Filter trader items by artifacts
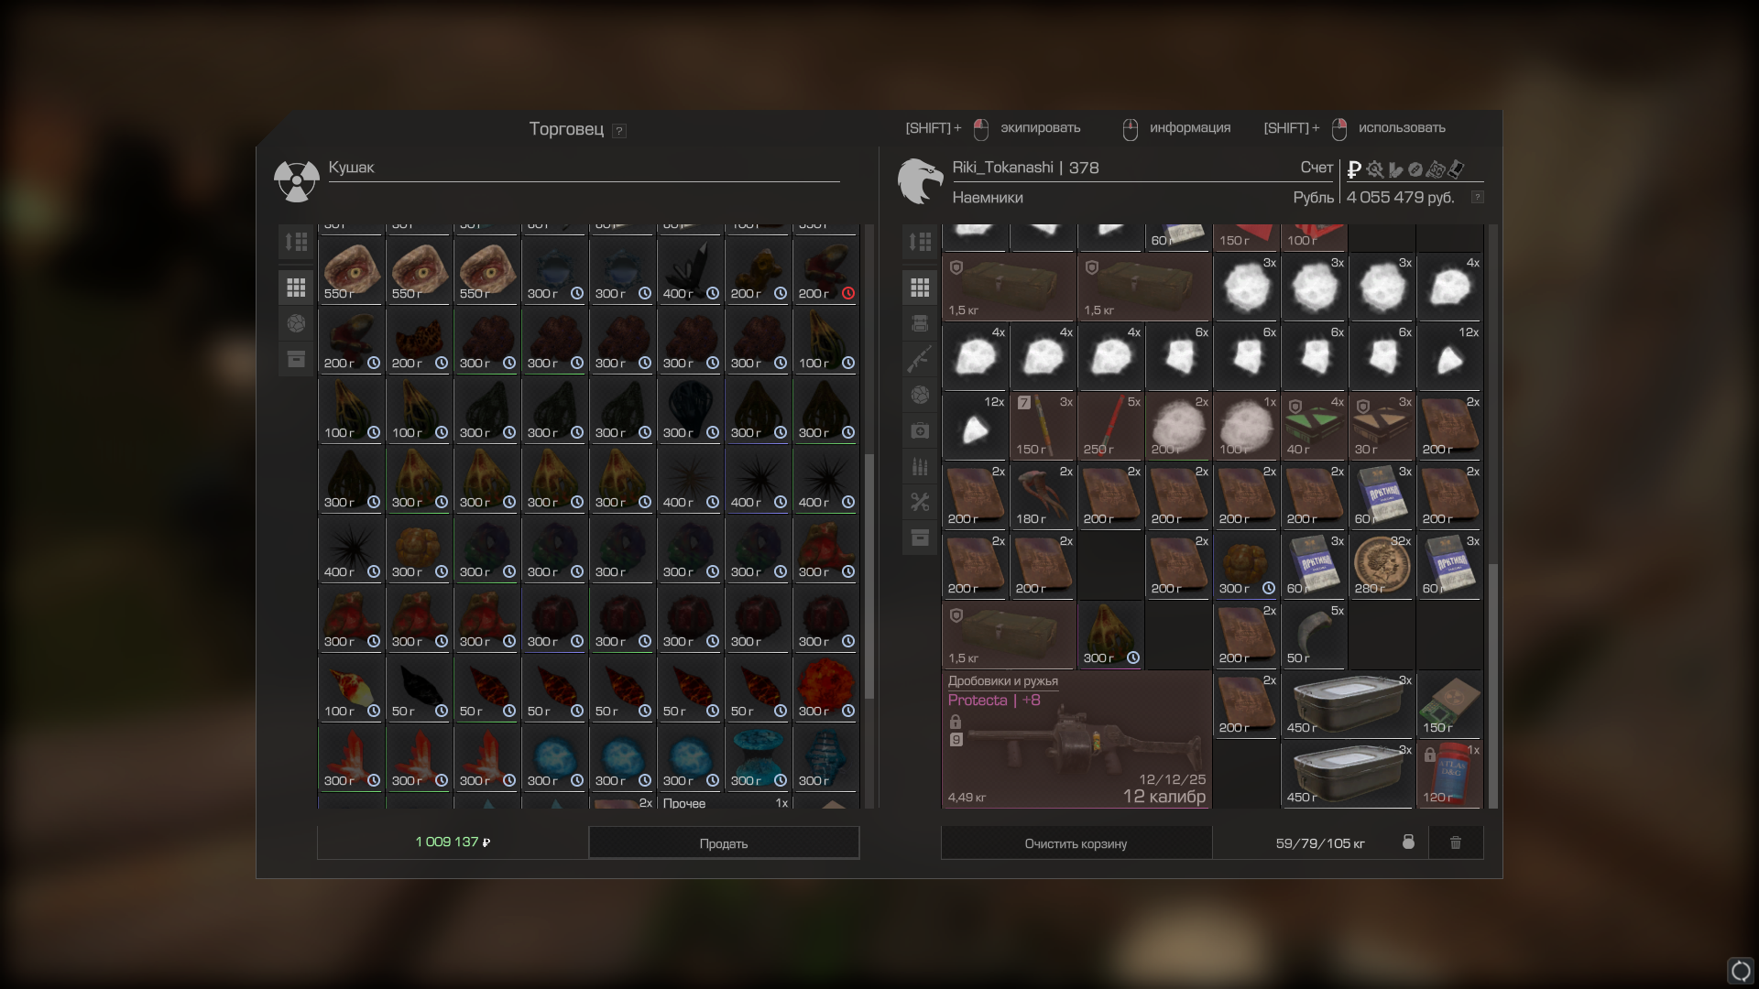The height and width of the screenshot is (989, 1759). coord(296,323)
